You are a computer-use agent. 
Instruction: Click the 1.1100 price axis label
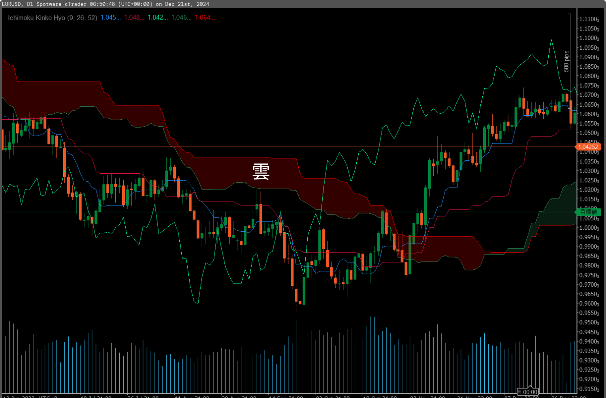pos(589,19)
